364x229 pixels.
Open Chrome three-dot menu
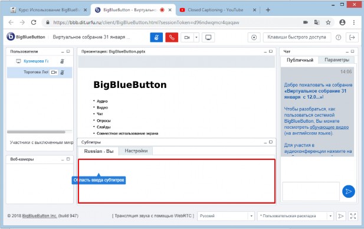tap(354, 22)
